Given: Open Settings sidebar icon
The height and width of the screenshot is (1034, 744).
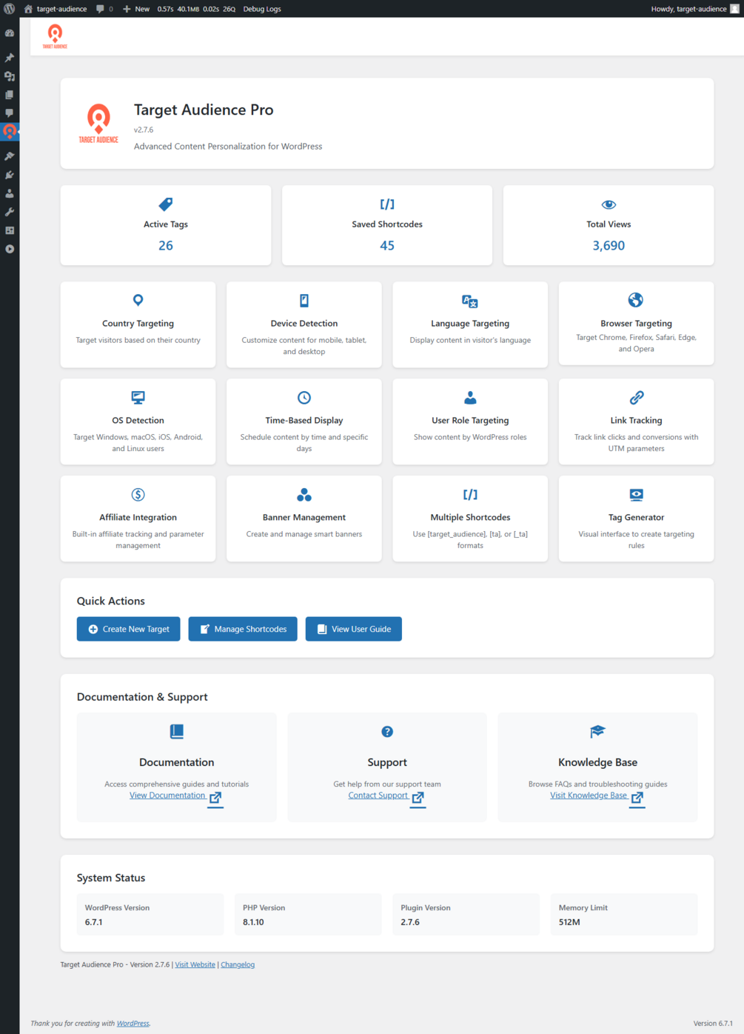Looking at the screenshot, I should [x=10, y=230].
